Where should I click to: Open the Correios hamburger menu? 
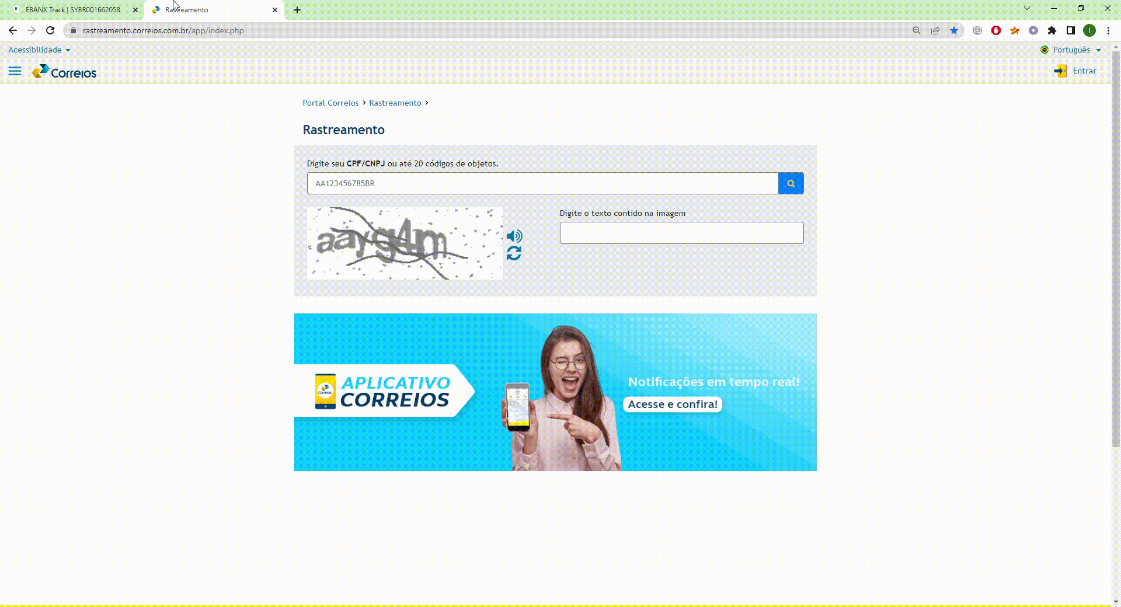pyautogui.click(x=15, y=71)
